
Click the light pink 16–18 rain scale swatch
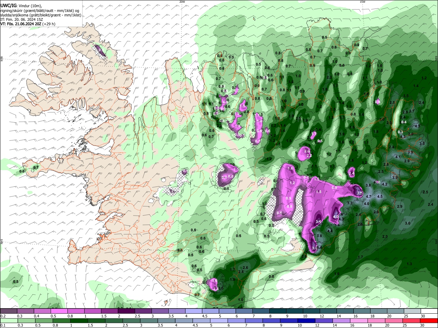point(359,321)
